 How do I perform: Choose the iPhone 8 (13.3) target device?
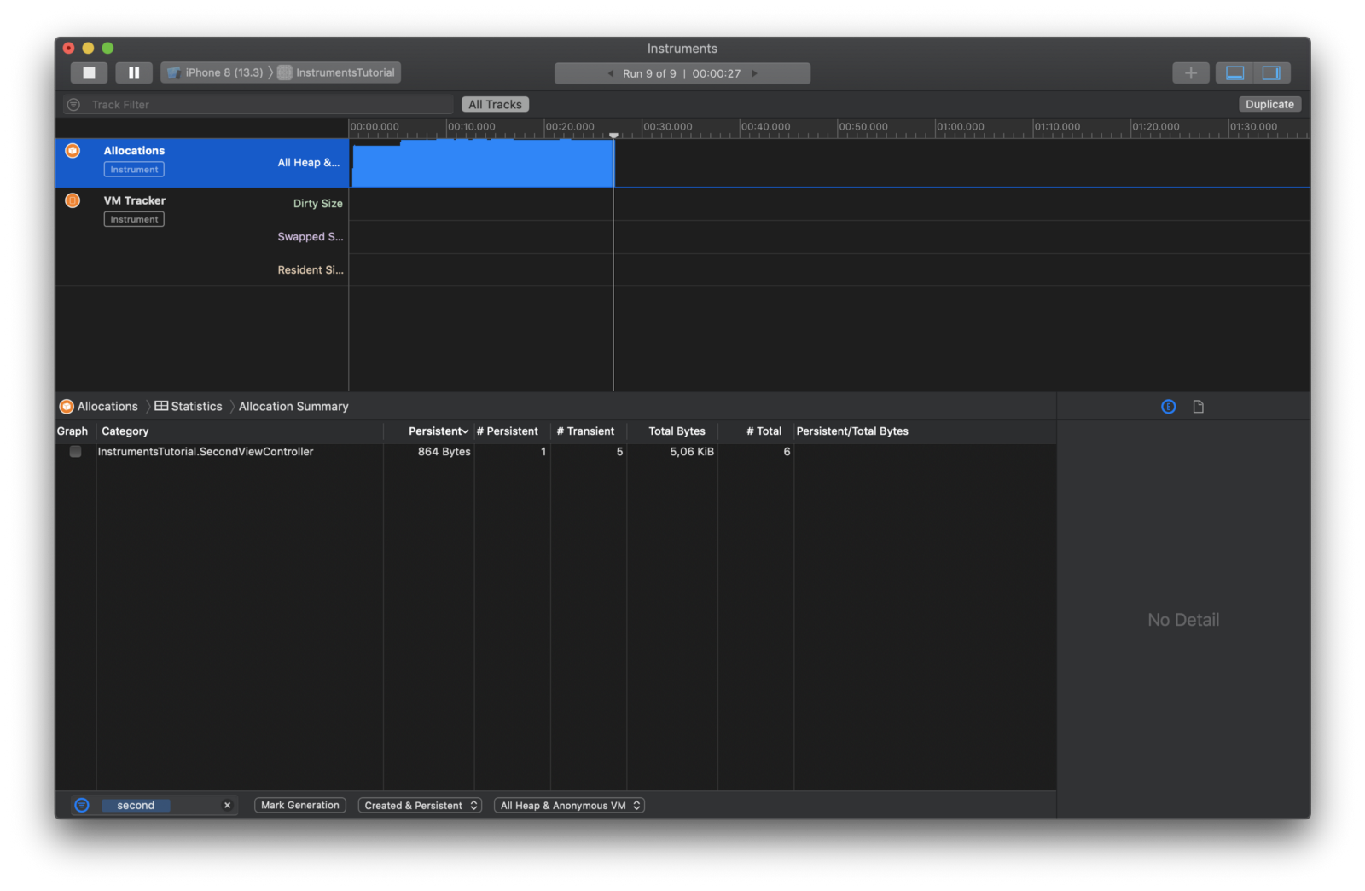[216, 73]
